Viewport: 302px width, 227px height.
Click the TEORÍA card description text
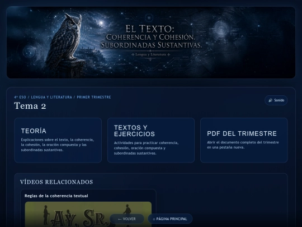pyautogui.click(x=58, y=145)
